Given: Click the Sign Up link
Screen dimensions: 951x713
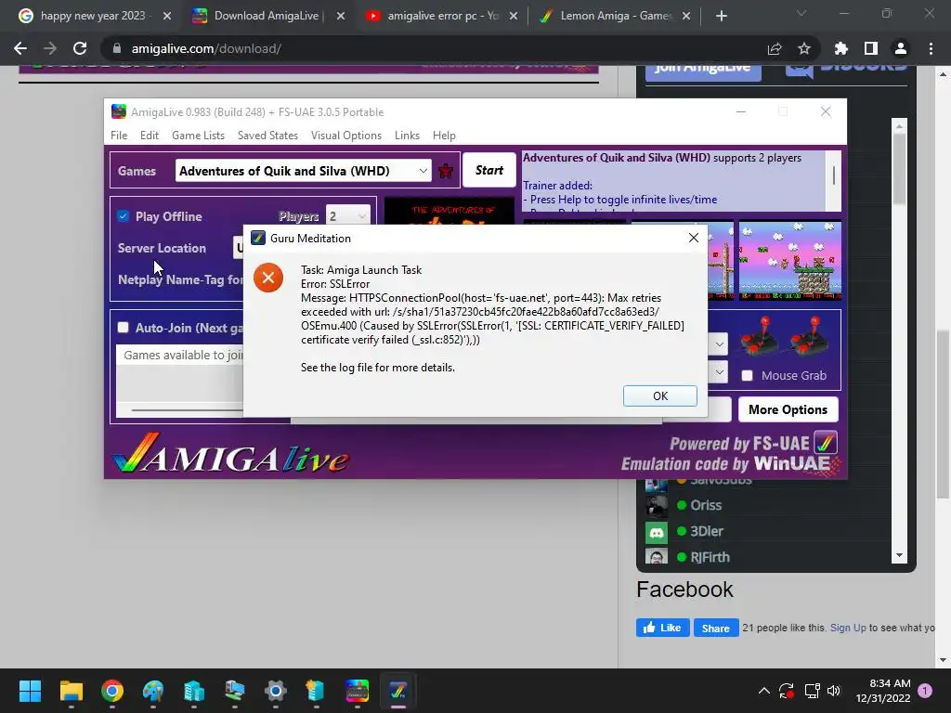Looking at the screenshot, I should [x=848, y=628].
